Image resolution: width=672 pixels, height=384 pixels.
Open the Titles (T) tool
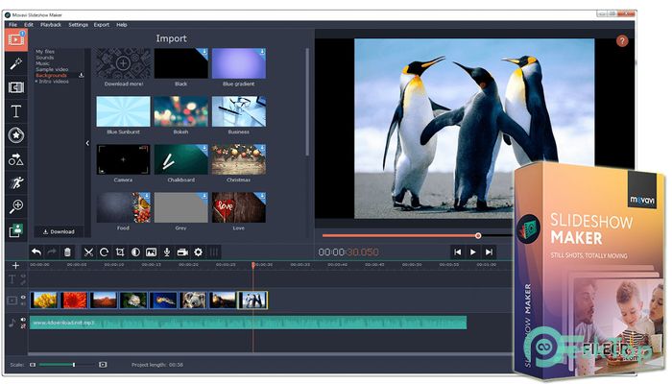tap(16, 111)
